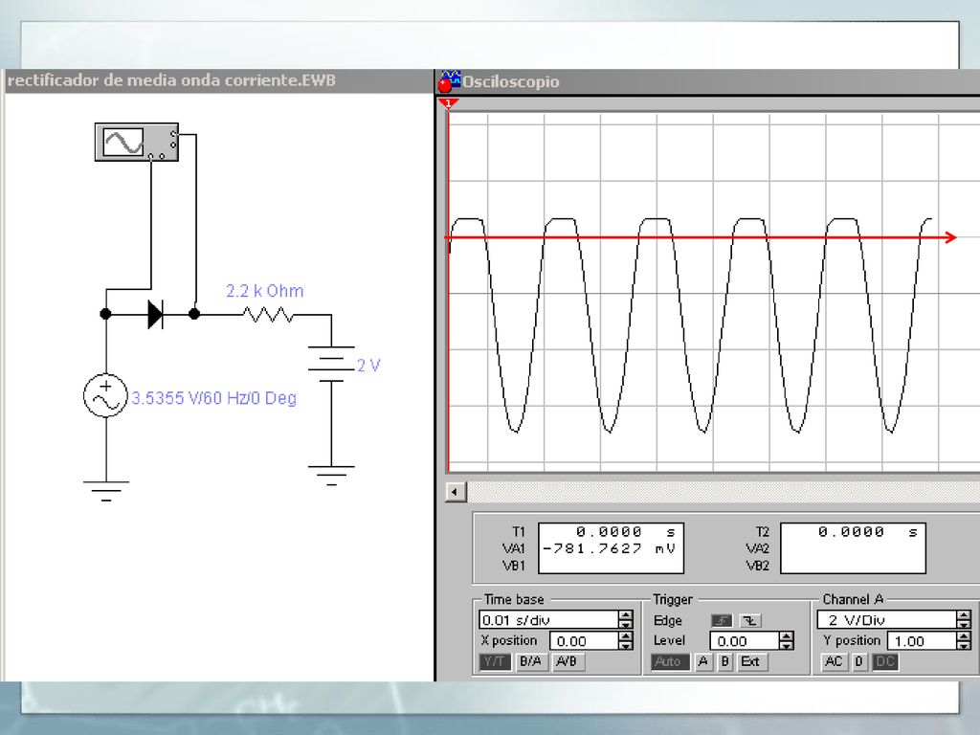
Task: Select falling edge trigger button
Action: coord(750,620)
